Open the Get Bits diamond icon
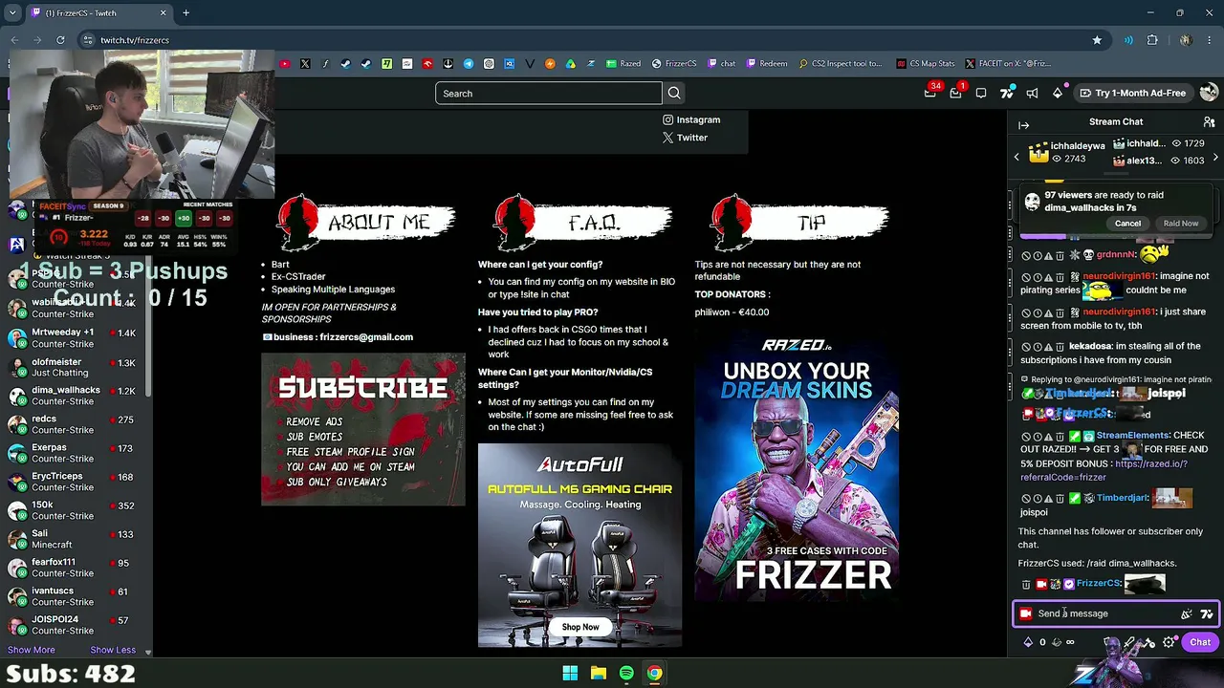 (1058, 93)
